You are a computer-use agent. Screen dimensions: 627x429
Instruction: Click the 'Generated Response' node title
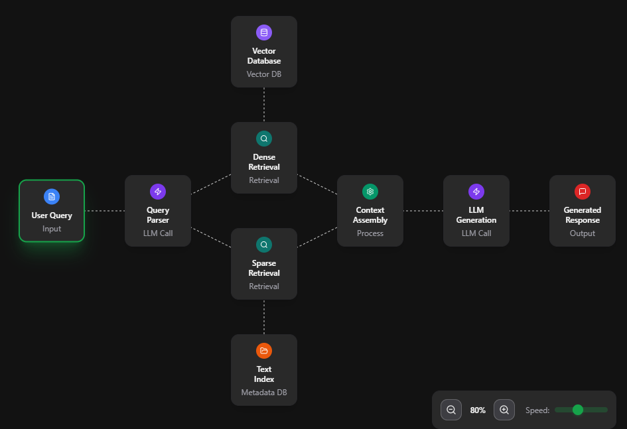tap(583, 215)
